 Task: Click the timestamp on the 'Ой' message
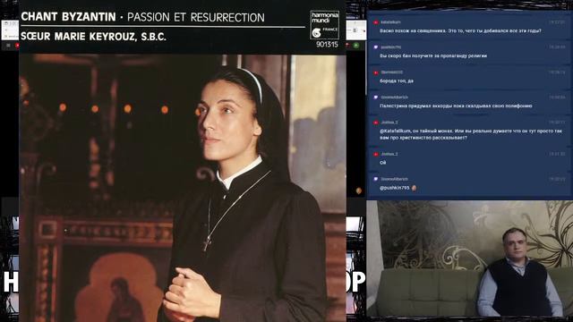557,155
